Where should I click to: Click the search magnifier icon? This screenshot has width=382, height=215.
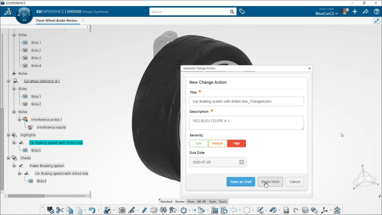(x=232, y=12)
